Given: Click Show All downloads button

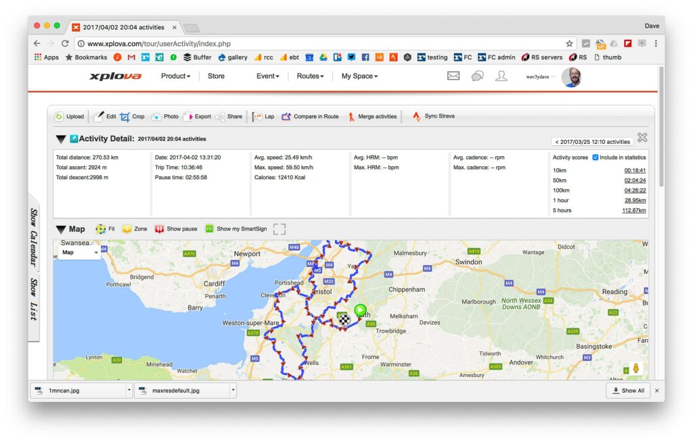Looking at the screenshot, I should [x=628, y=391].
